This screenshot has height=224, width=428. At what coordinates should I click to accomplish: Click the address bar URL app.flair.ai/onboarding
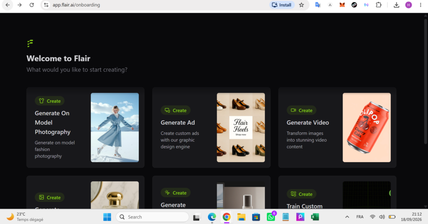pos(76,5)
